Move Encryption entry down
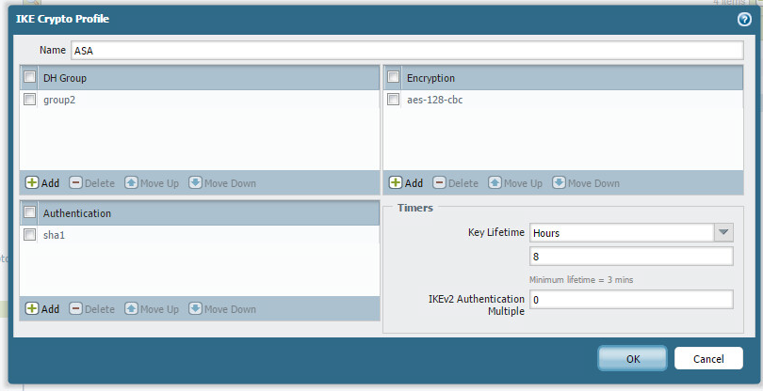Viewport: 763px width, 391px height. (x=586, y=183)
